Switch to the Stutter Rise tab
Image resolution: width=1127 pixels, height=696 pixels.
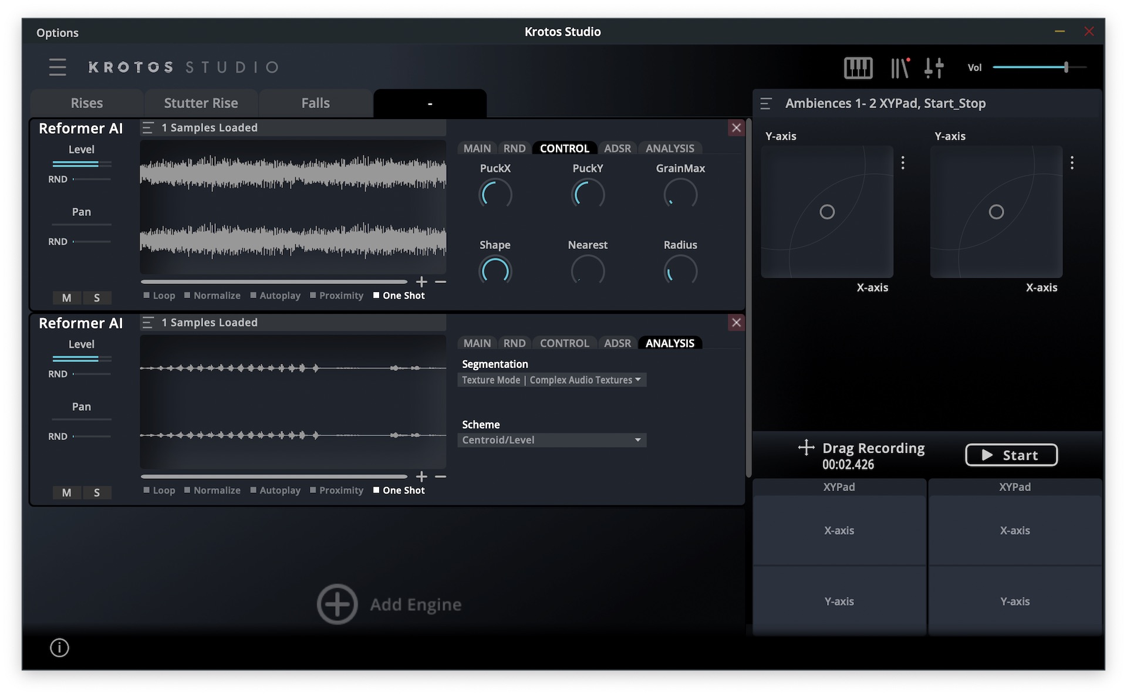[201, 103]
